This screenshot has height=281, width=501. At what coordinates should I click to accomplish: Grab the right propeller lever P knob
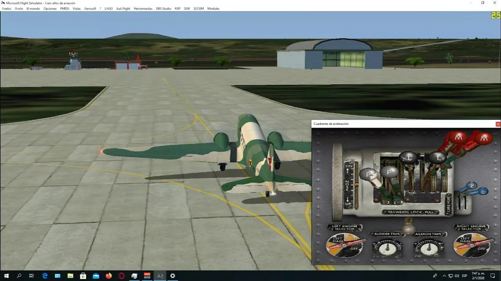[389, 172]
